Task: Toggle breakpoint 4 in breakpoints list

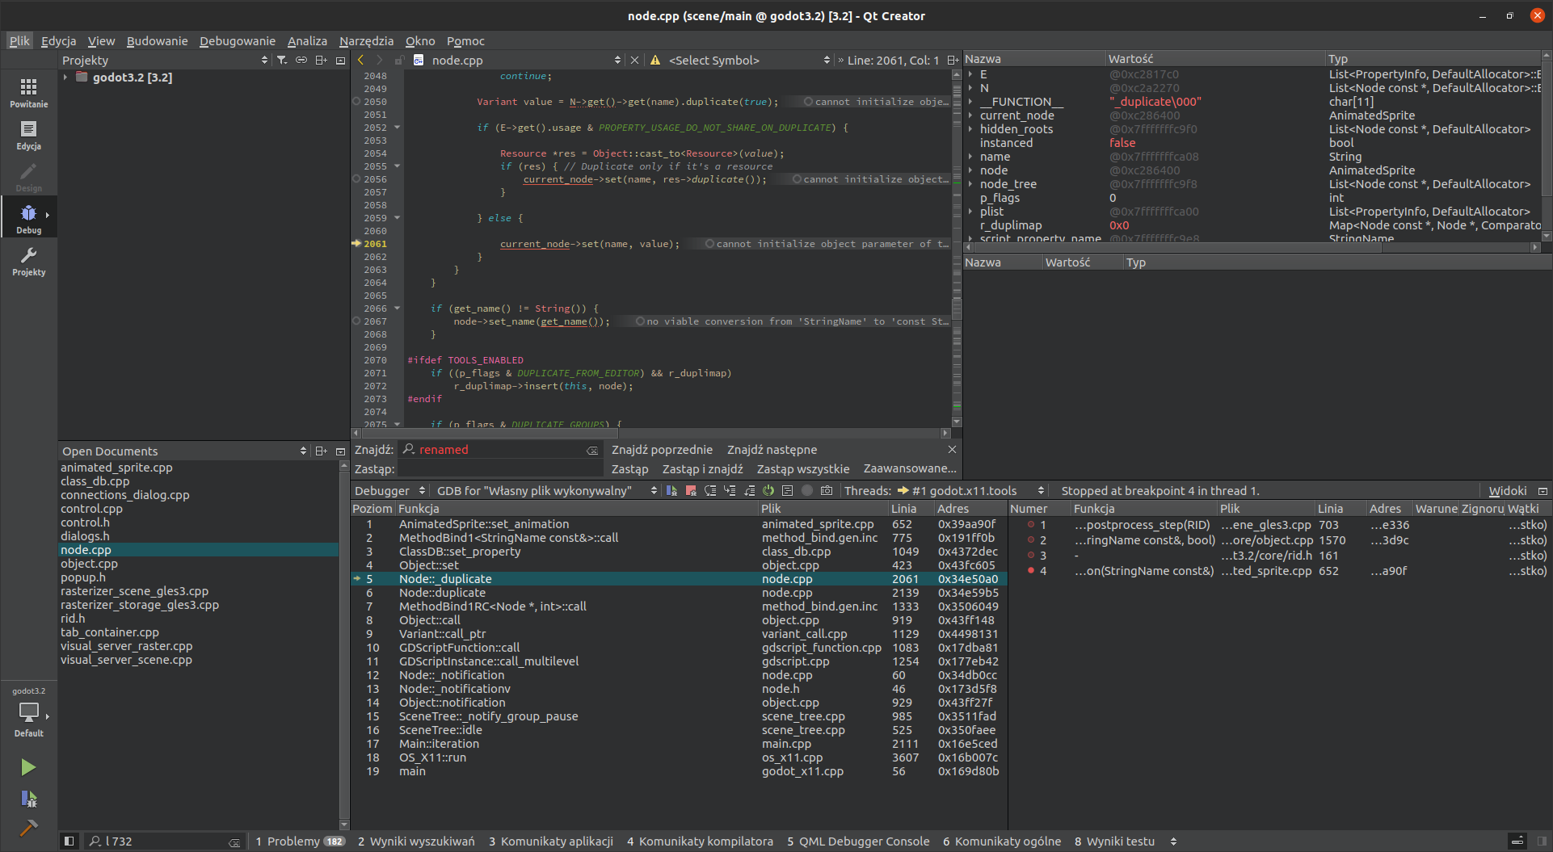Action: [x=1031, y=571]
